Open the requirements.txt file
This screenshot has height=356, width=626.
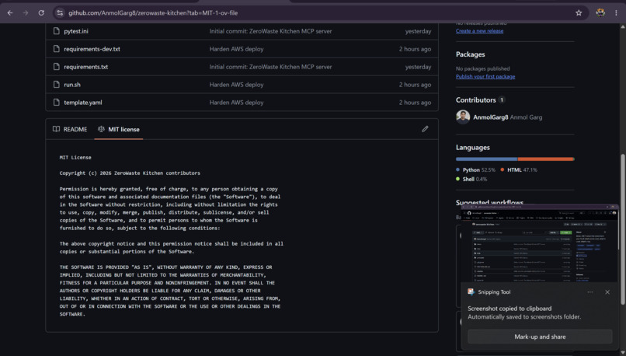(x=86, y=67)
